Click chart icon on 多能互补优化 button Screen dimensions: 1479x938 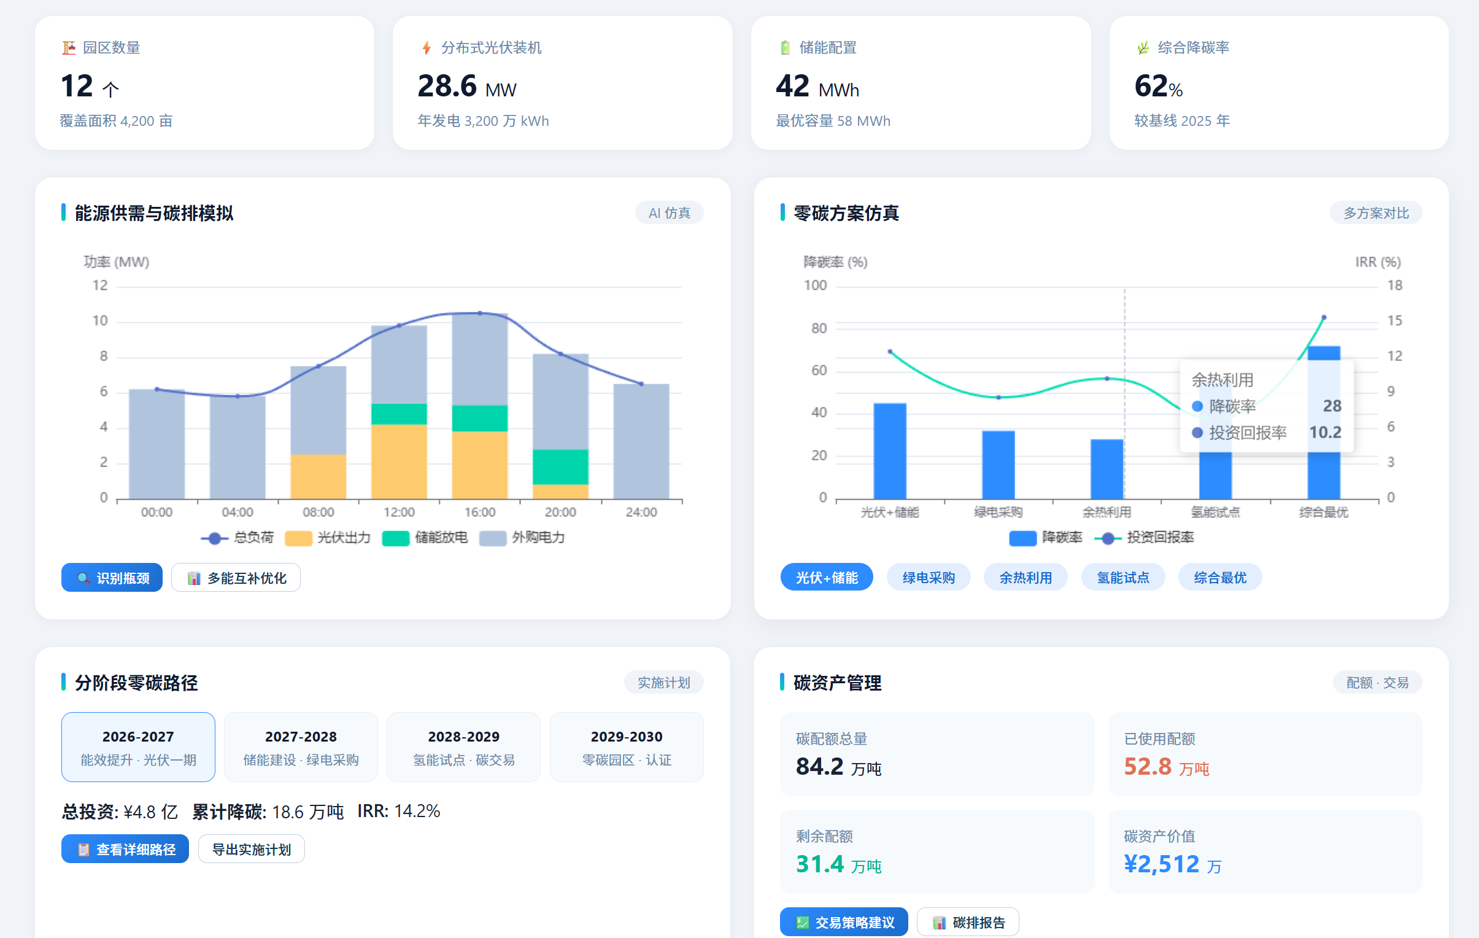[194, 578]
